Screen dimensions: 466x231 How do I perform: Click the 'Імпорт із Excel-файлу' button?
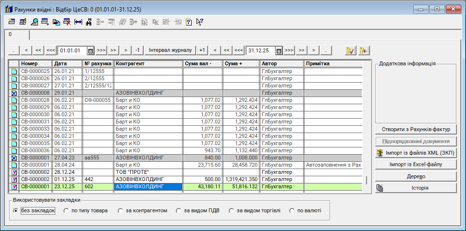tap(416, 165)
